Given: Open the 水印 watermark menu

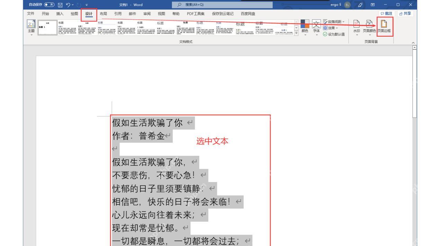Looking at the screenshot, I should click(357, 27).
